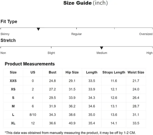Click the Bust column header
153x135 pixels.
[x=52, y=72]
